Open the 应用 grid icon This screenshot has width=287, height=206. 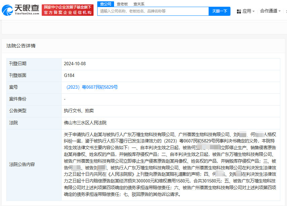[239, 11]
